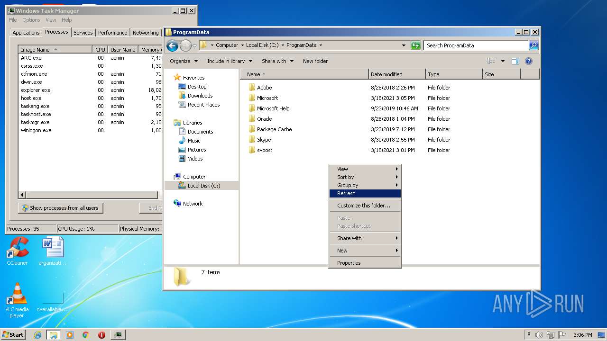Click the volume speaker tray icon
This screenshot has width=607, height=341.
tap(539, 335)
